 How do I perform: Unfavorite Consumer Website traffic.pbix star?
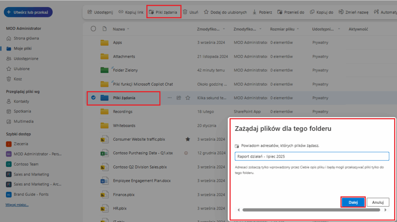188,139
